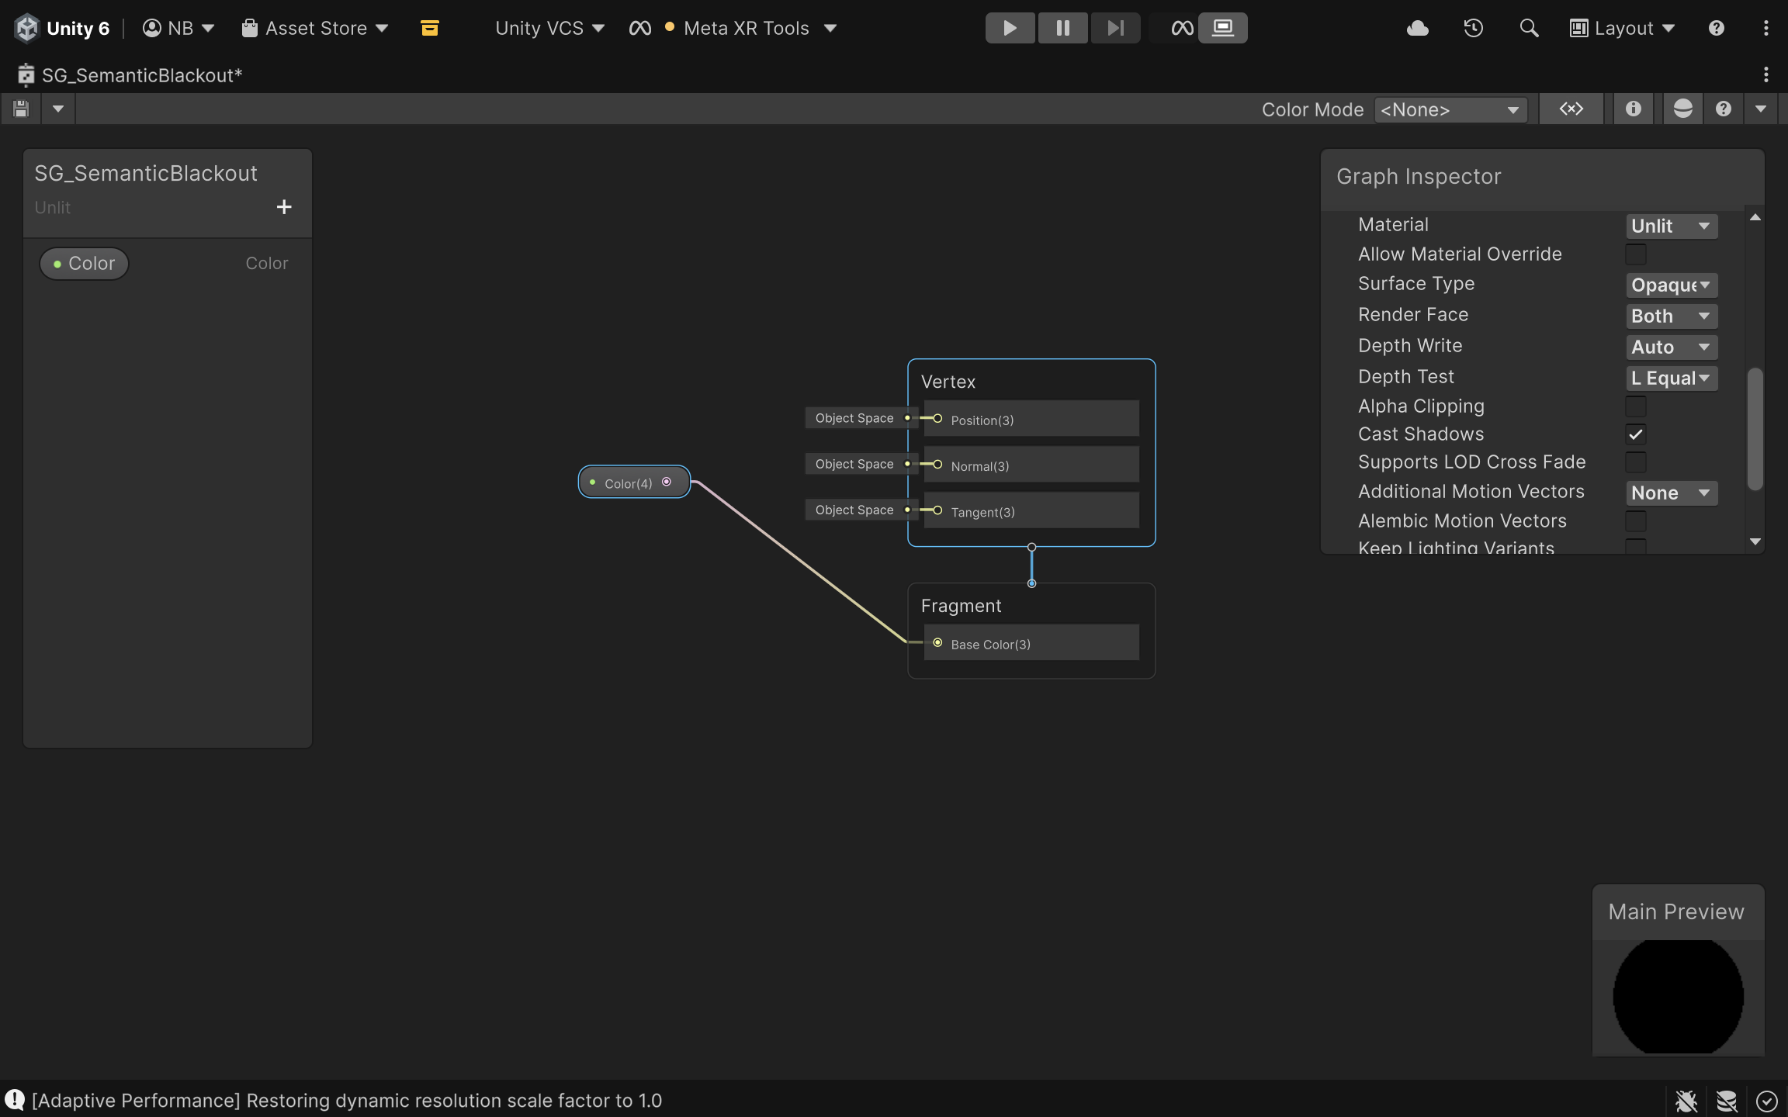The height and width of the screenshot is (1117, 1788).
Task: Add a new Blackboard property
Action: click(x=284, y=206)
